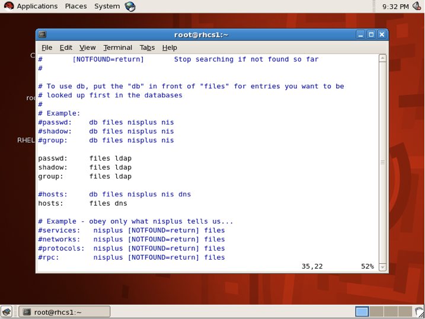The height and width of the screenshot is (319, 425).
Task: Click the 'hosts: files dns' line
Action: click(82, 203)
